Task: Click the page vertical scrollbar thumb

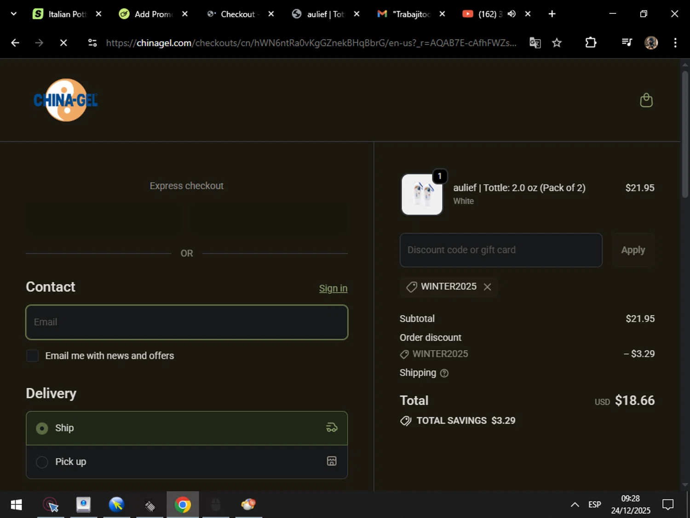Action: tap(685, 134)
